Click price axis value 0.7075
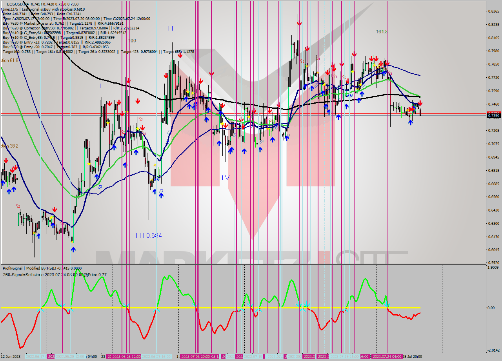This screenshot has height=361, width=502. click(x=493, y=144)
